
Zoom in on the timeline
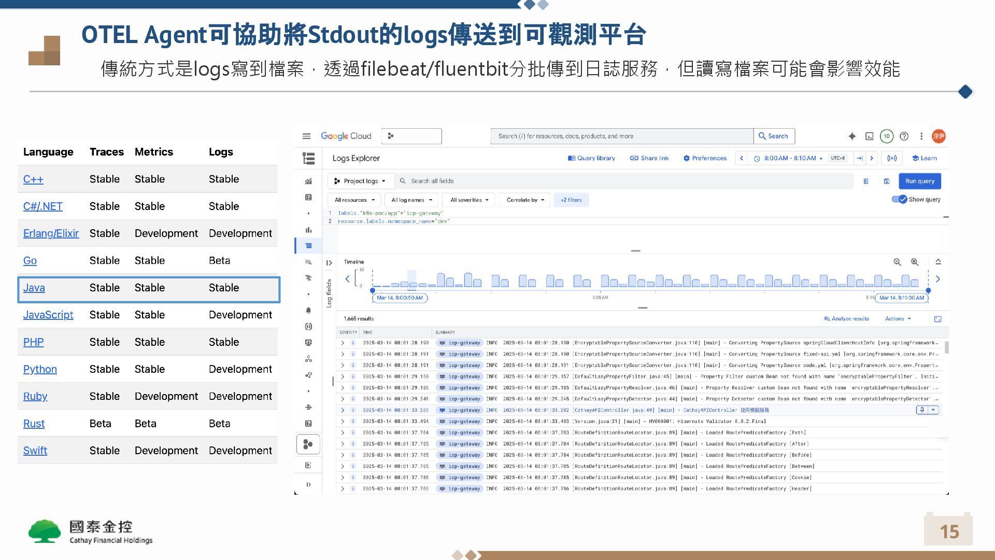click(915, 262)
